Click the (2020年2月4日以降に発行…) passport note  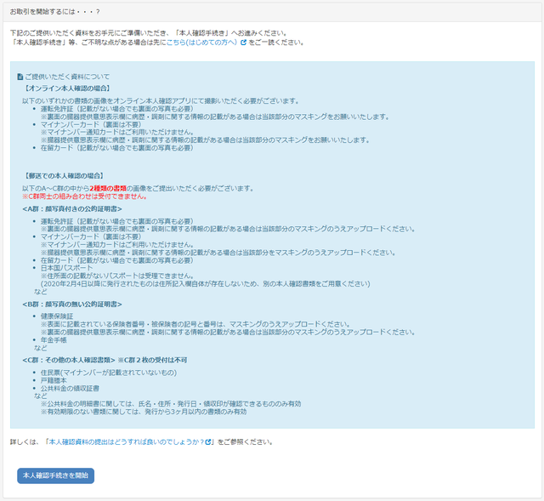coord(206,284)
